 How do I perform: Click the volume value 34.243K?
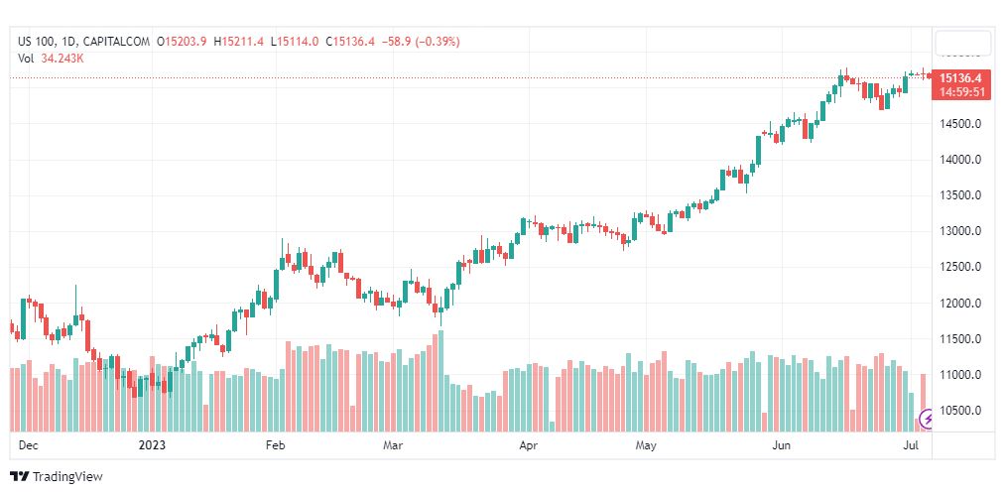pos(63,59)
